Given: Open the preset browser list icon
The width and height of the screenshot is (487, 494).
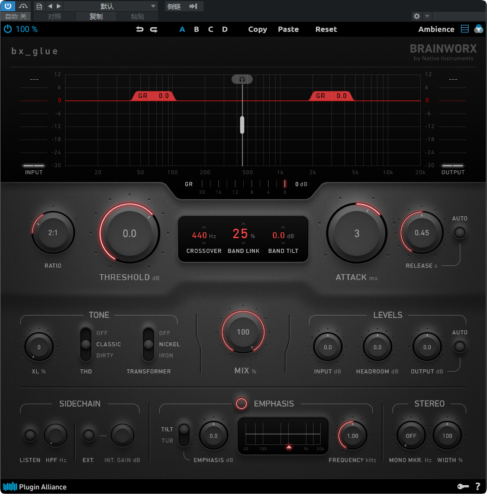Looking at the screenshot, I should pyautogui.click(x=465, y=29).
